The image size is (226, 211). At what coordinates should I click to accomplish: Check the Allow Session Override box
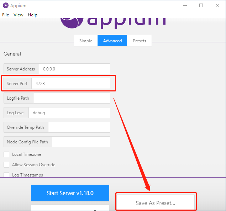6,165
